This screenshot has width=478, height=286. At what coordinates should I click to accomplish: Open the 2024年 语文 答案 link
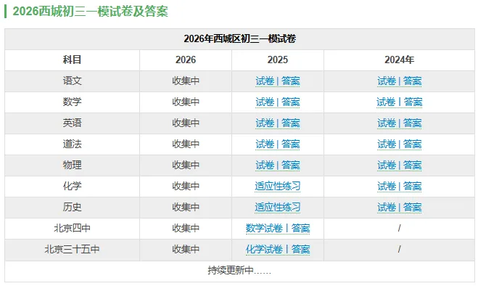[x=413, y=81]
